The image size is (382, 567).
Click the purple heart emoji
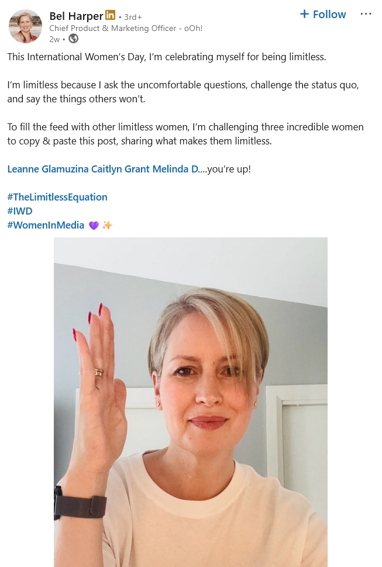(x=94, y=226)
